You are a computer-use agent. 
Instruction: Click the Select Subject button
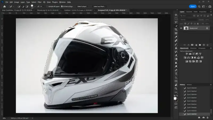coord(81,6)
